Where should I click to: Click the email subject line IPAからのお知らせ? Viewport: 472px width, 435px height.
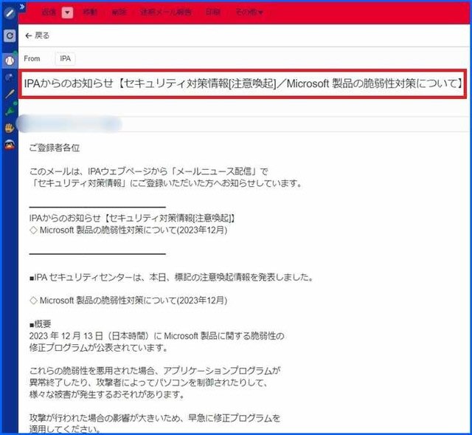tap(243, 83)
